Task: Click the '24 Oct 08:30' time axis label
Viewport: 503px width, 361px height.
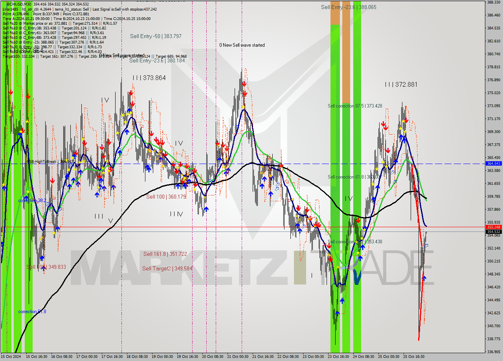Action: coord(363,357)
